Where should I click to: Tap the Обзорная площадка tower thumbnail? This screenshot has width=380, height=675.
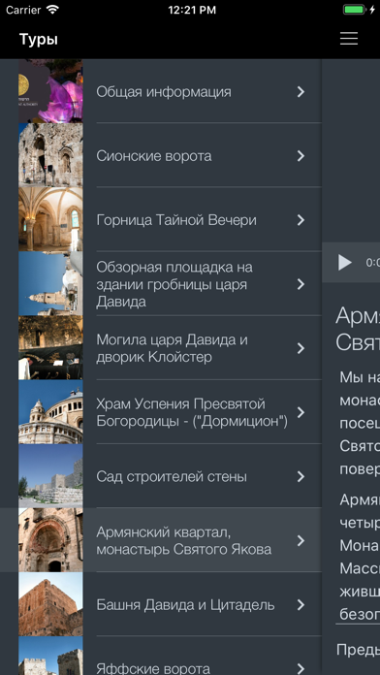coord(50,284)
